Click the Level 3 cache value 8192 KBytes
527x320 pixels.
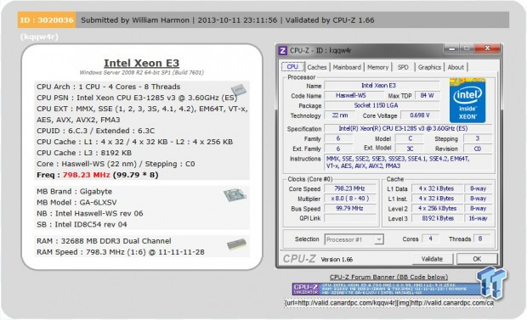(436, 218)
